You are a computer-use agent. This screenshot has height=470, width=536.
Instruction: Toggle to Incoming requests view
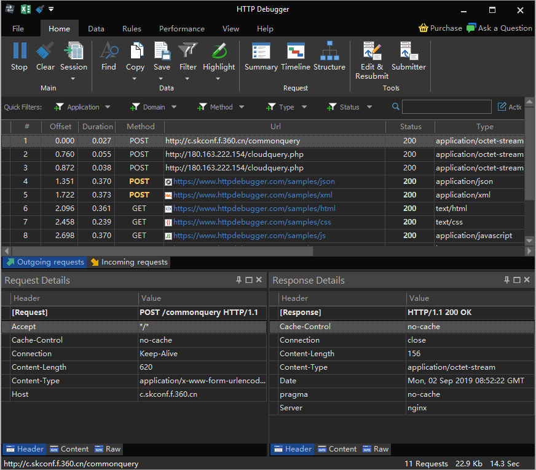click(x=128, y=262)
